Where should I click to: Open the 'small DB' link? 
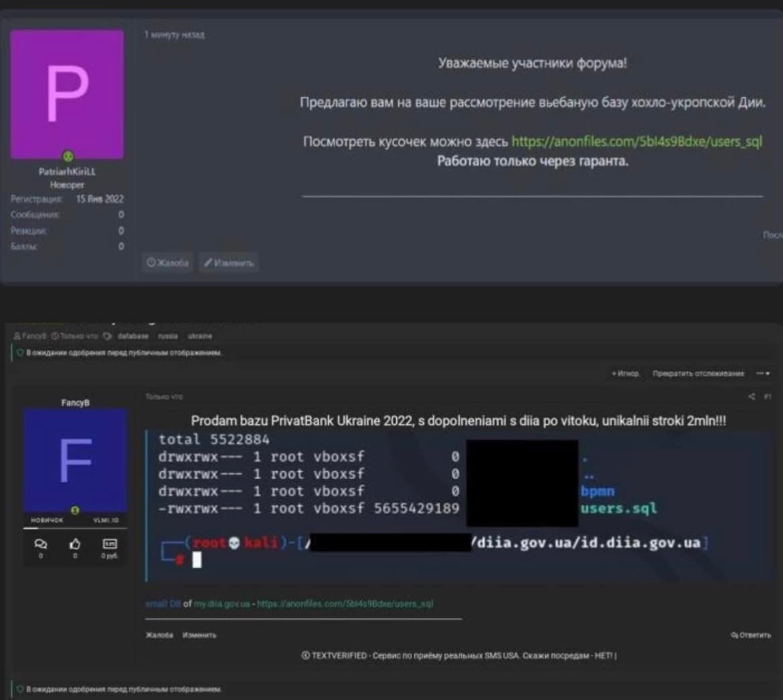163,604
